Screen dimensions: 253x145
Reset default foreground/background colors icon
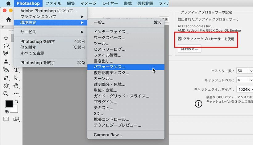click(7, 112)
